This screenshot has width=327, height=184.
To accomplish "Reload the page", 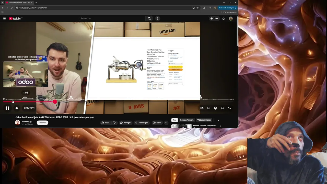I will pyautogui.click(x=11, y=8).
